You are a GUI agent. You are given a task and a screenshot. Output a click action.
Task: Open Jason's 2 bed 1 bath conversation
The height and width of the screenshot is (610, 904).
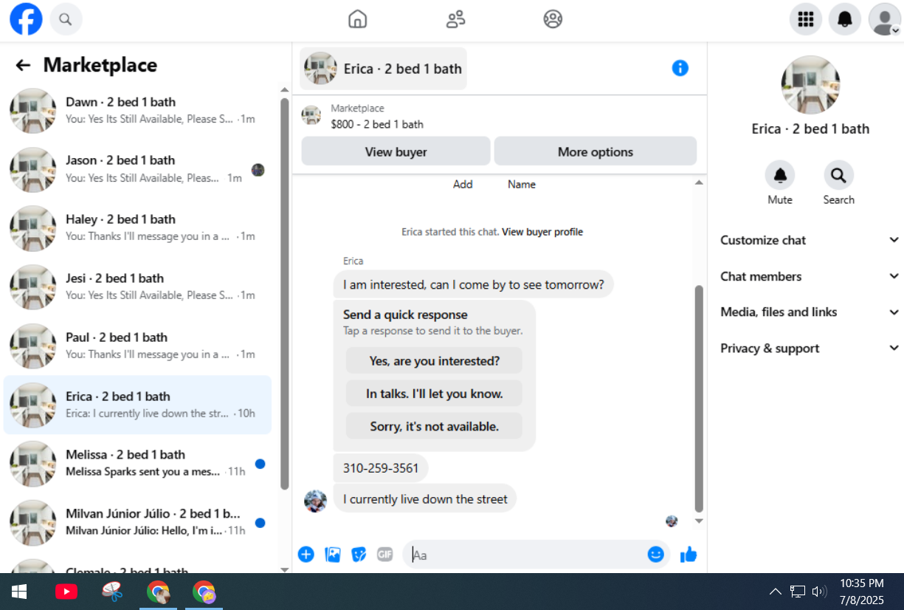click(x=138, y=170)
